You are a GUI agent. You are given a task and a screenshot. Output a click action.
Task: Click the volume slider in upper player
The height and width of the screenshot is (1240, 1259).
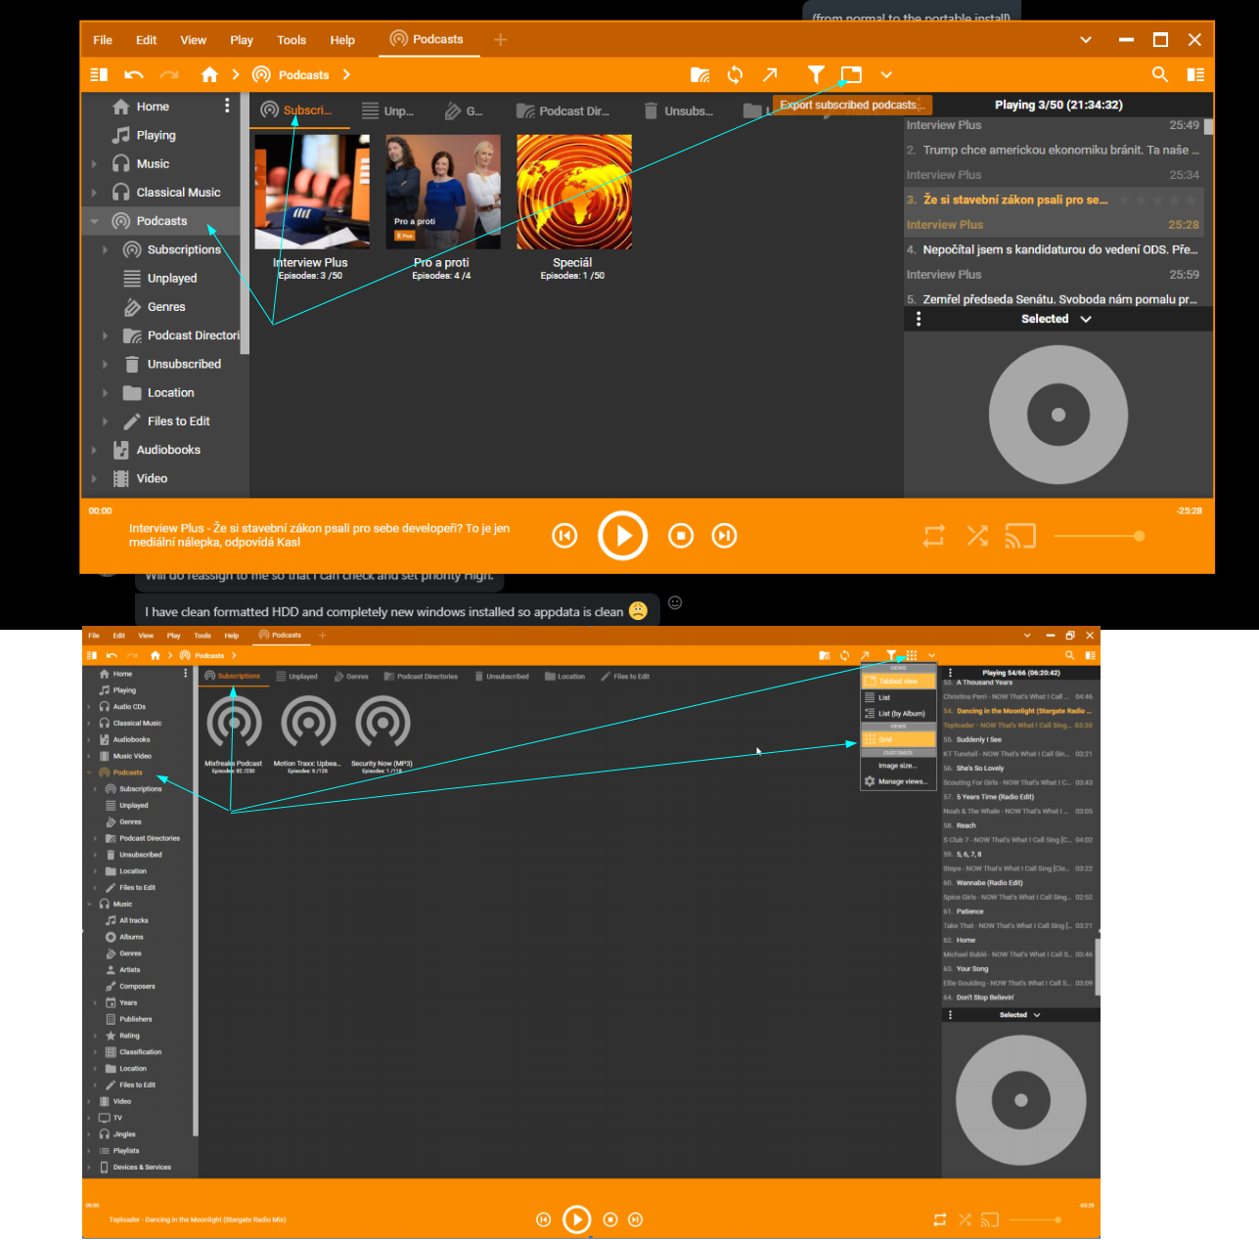pos(1099,536)
